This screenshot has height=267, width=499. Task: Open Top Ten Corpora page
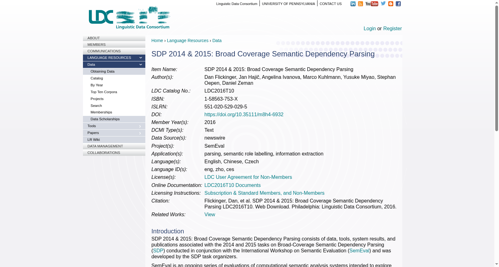114,92
